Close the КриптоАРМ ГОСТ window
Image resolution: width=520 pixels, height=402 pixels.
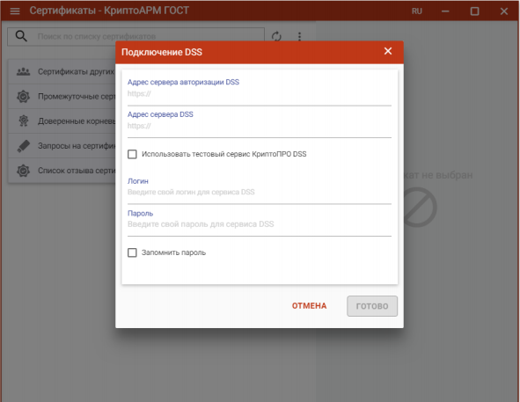pos(504,11)
